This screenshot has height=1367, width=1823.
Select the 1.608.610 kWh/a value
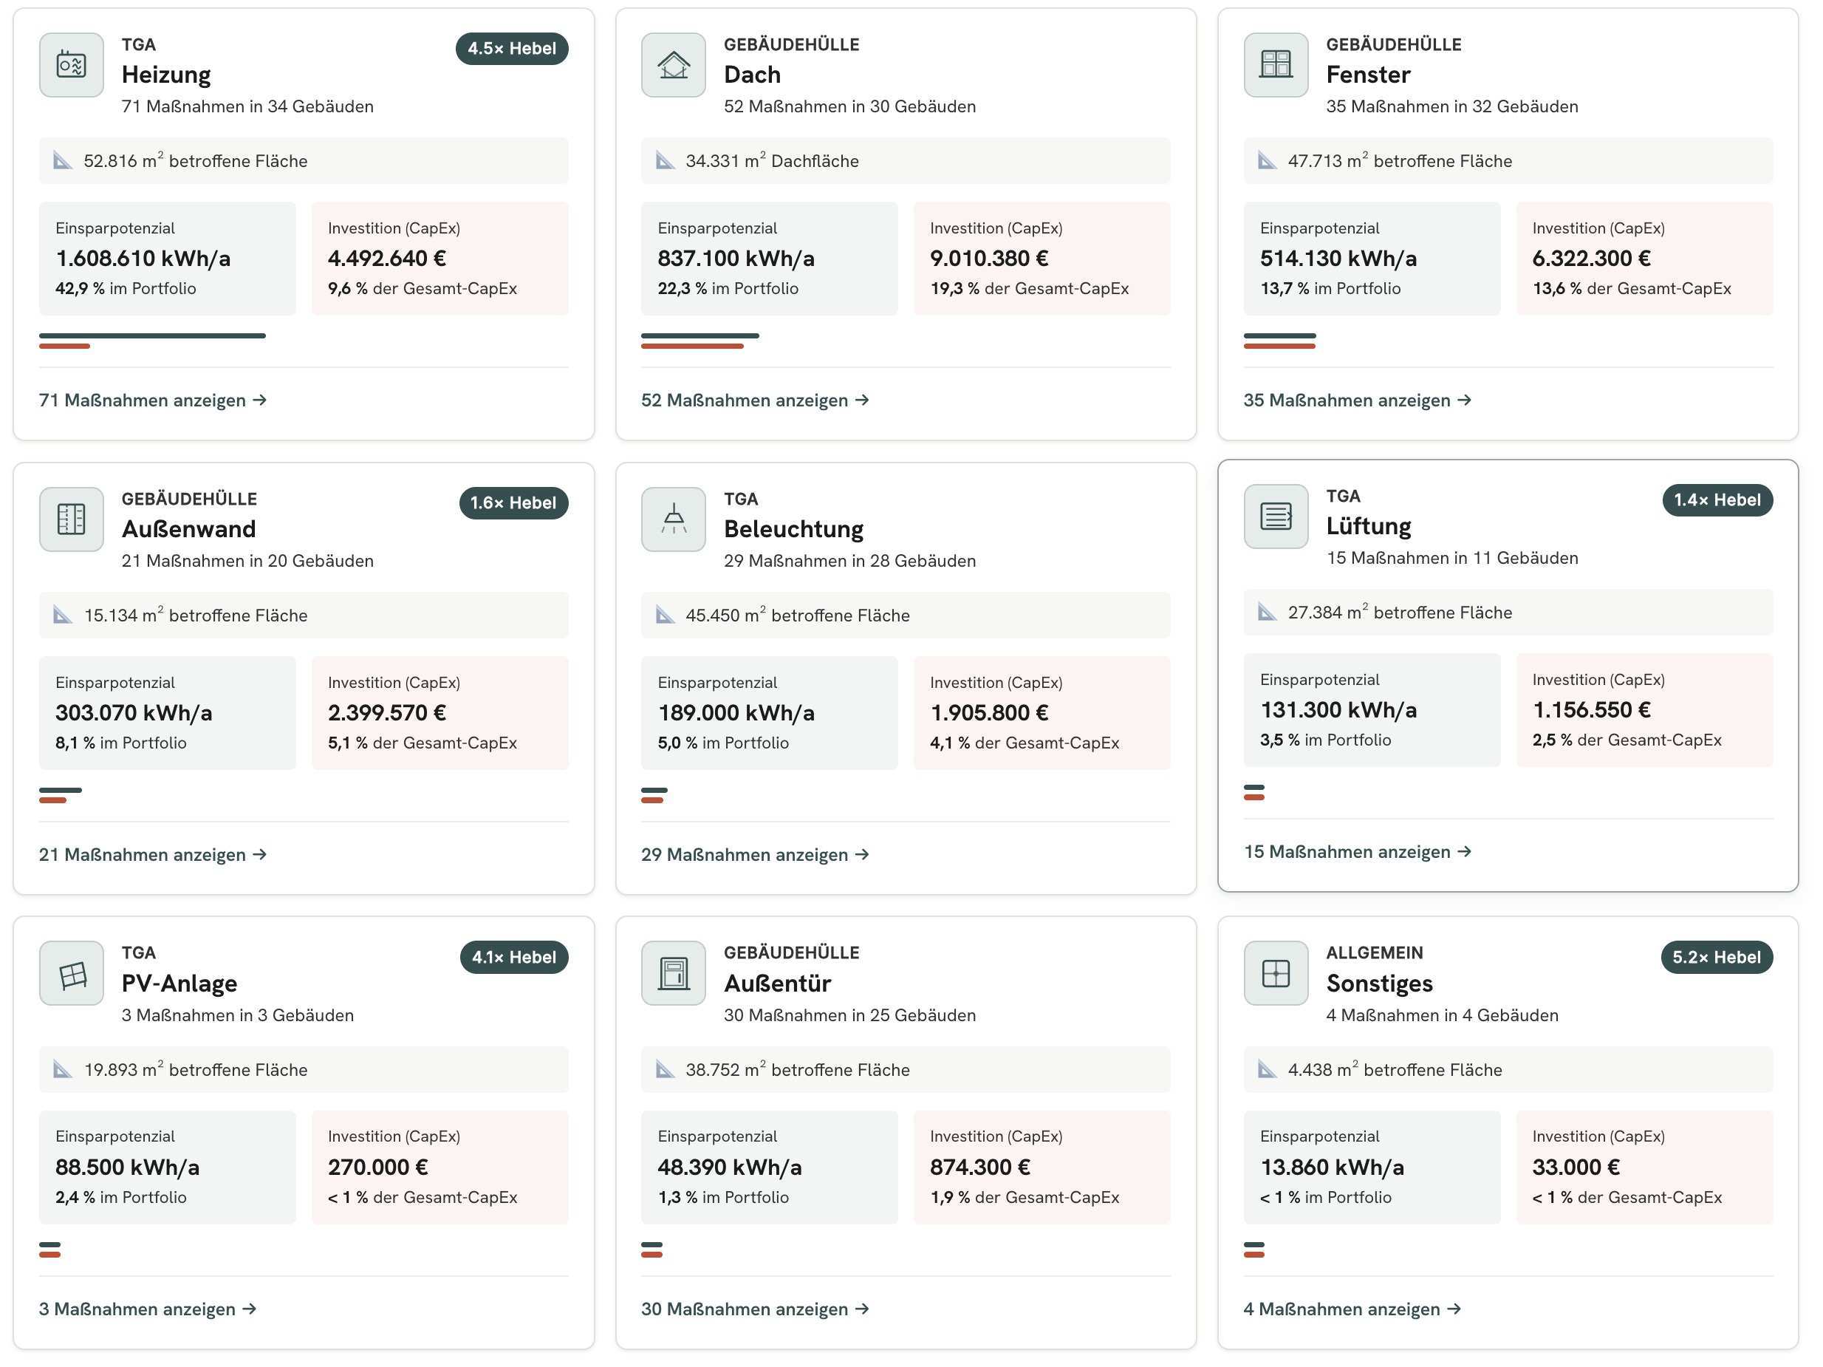click(143, 258)
